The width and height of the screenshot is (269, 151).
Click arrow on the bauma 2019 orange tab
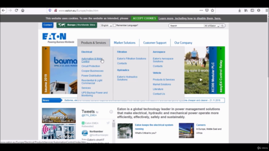(x=46, y=49)
